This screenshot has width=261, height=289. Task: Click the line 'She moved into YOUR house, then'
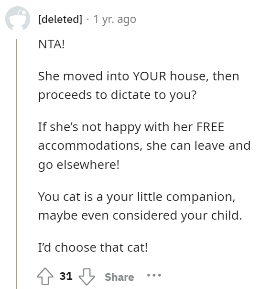point(139,76)
